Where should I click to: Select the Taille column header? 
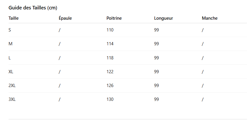[14, 18]
